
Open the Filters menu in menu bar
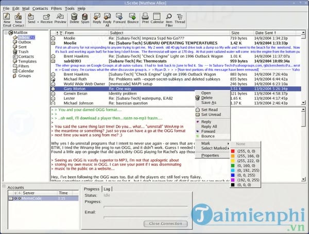pyautogui.click(x=56, y=9)
